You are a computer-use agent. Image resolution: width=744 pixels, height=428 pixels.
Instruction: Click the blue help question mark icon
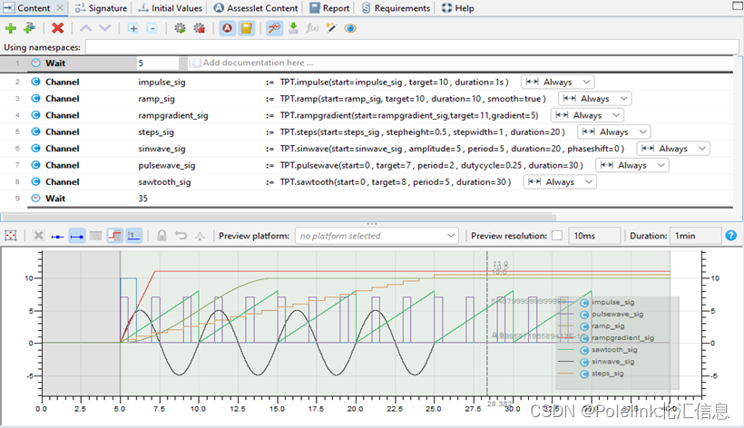731,236
